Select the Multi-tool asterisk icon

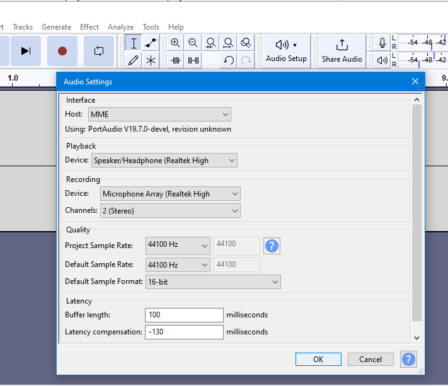point(151,60)
